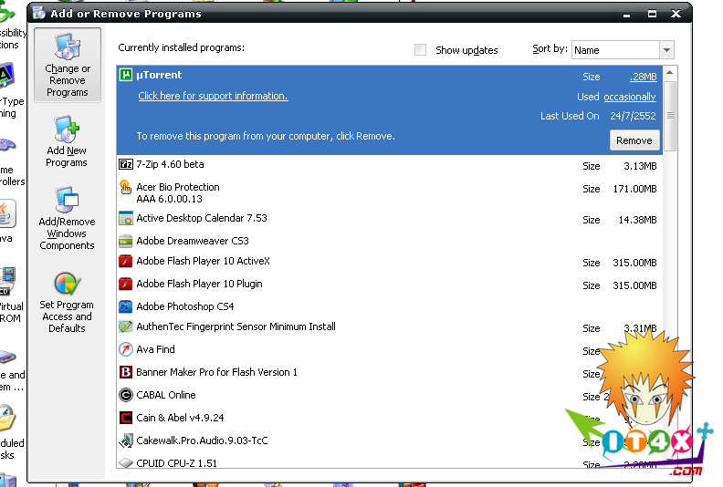Select Active Desktop Calendar 7.53 entry
723x487 pixels.
[x=202, y=219]
